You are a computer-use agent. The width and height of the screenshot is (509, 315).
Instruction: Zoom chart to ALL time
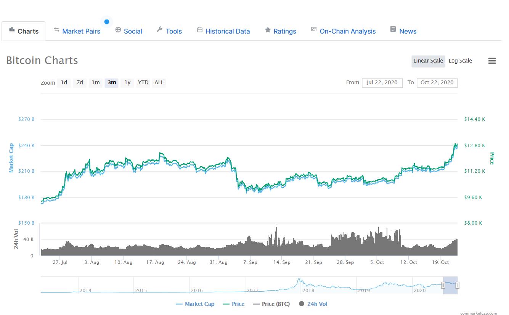(x=159, y=83)
